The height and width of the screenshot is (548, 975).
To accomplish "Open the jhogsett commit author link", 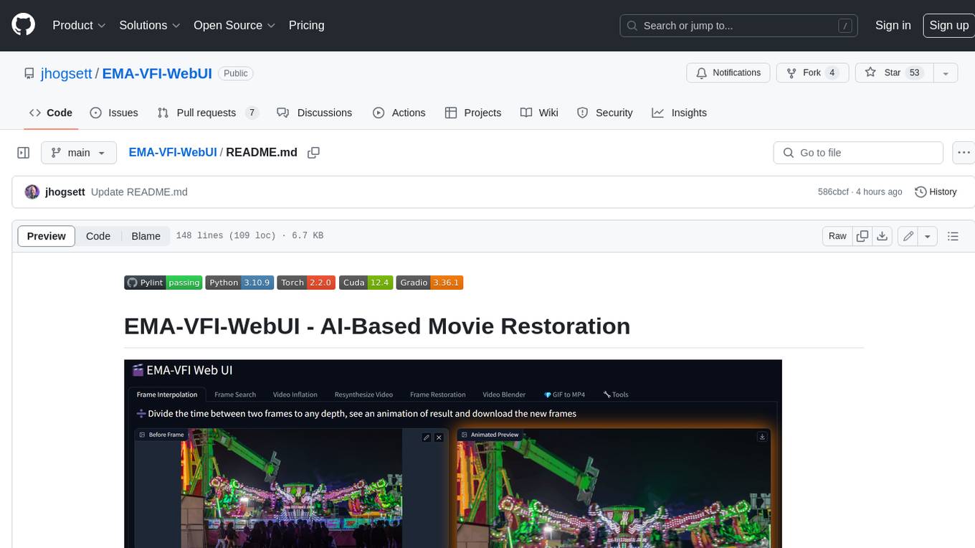I will [65, 192].
